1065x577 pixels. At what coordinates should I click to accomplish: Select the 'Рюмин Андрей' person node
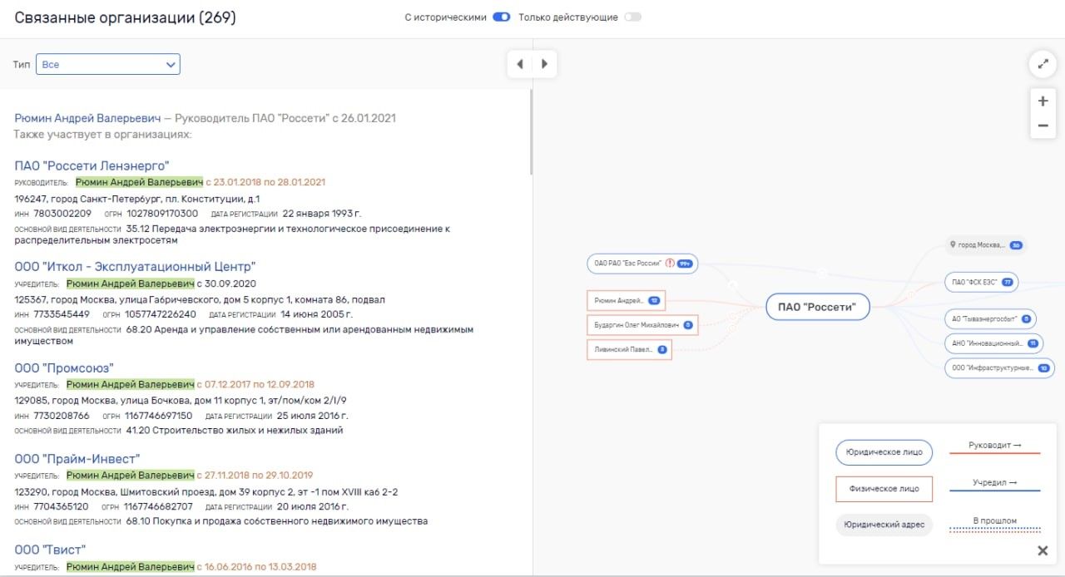coord(626,300)
